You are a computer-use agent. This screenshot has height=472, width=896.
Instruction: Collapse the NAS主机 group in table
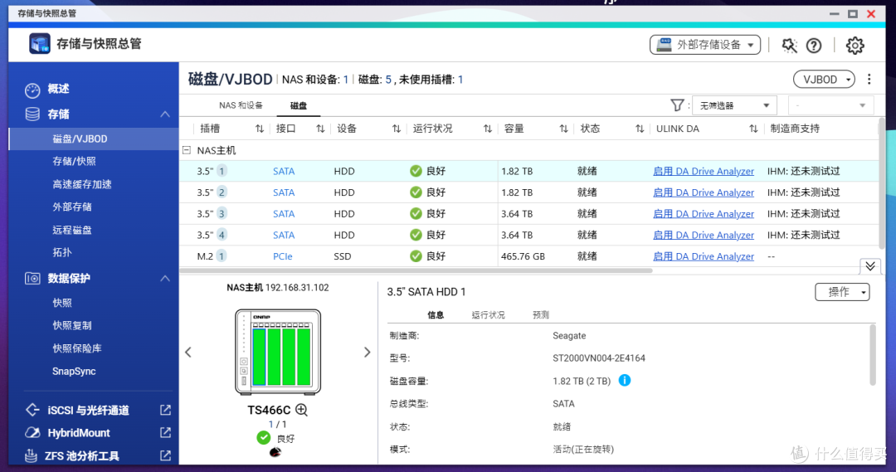[x=187, y=150]
